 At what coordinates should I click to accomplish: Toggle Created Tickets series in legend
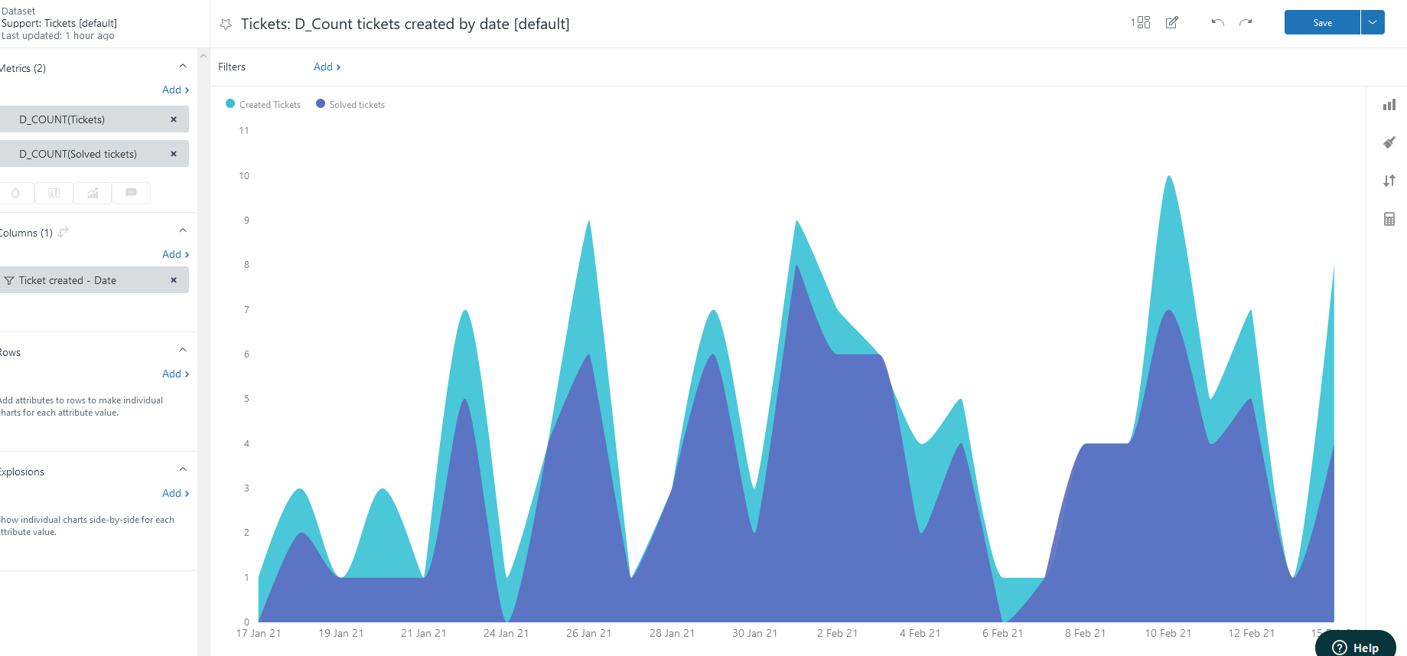pyautogui.click(x=263, y=105)
